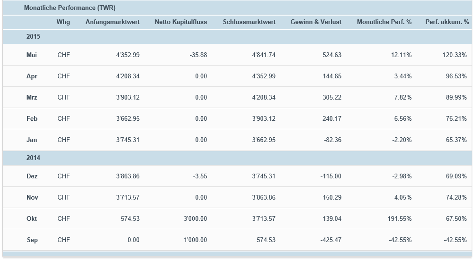Click Dez net capital flow -3.55
The width and height of the screenshot is (474, 260).
[200, 176]
